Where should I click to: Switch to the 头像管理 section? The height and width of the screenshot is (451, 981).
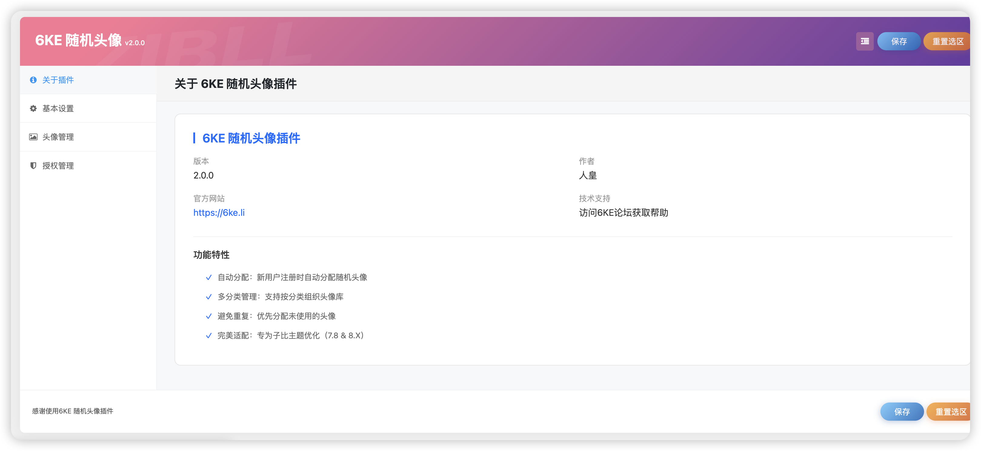point(58,137)
